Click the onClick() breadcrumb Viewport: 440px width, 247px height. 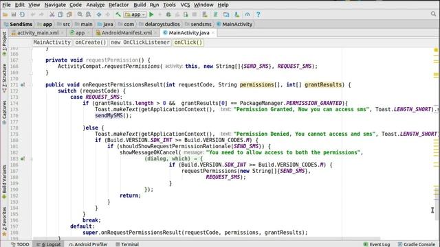[x=188, y=43]
